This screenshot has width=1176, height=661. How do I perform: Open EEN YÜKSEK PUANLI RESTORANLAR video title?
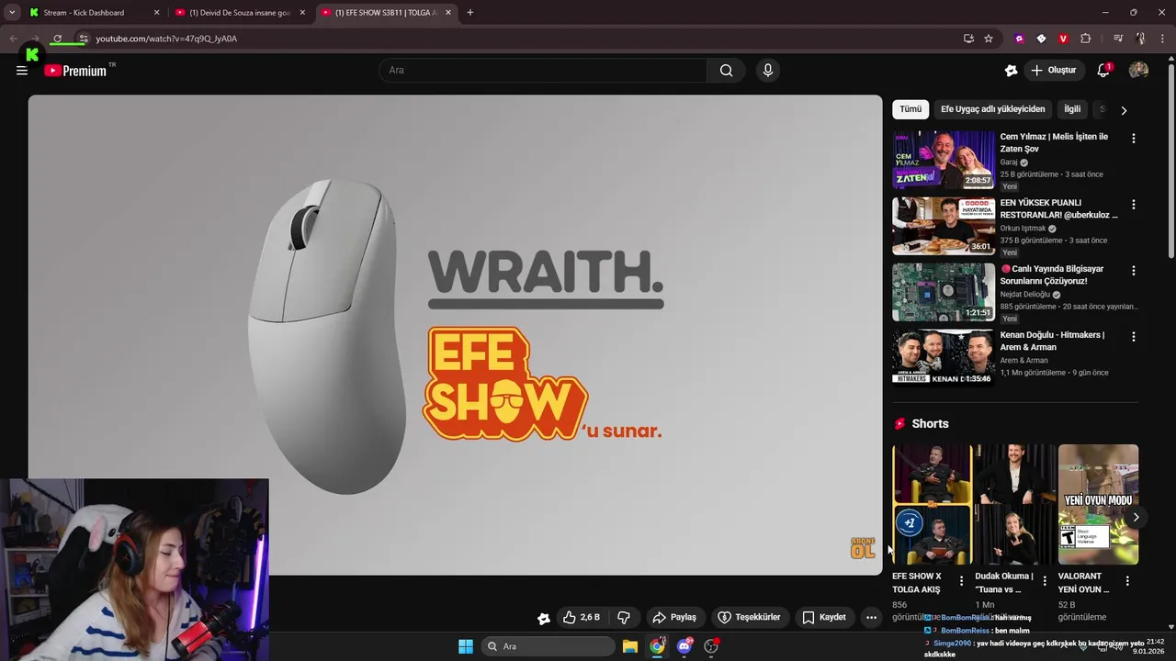point(1058,209)
